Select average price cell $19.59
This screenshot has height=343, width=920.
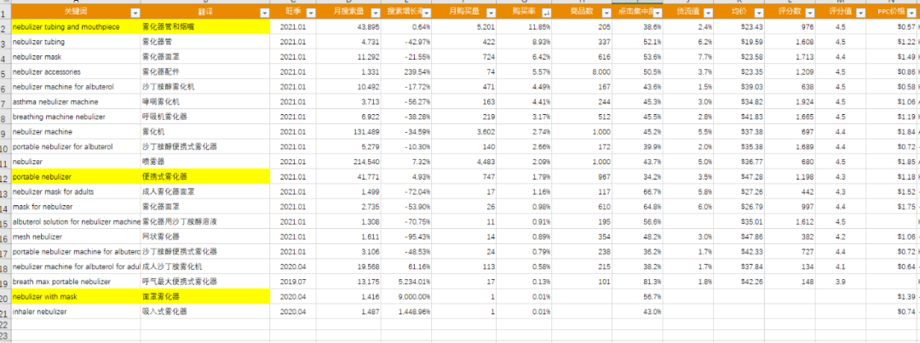click(x=740, y=43)
